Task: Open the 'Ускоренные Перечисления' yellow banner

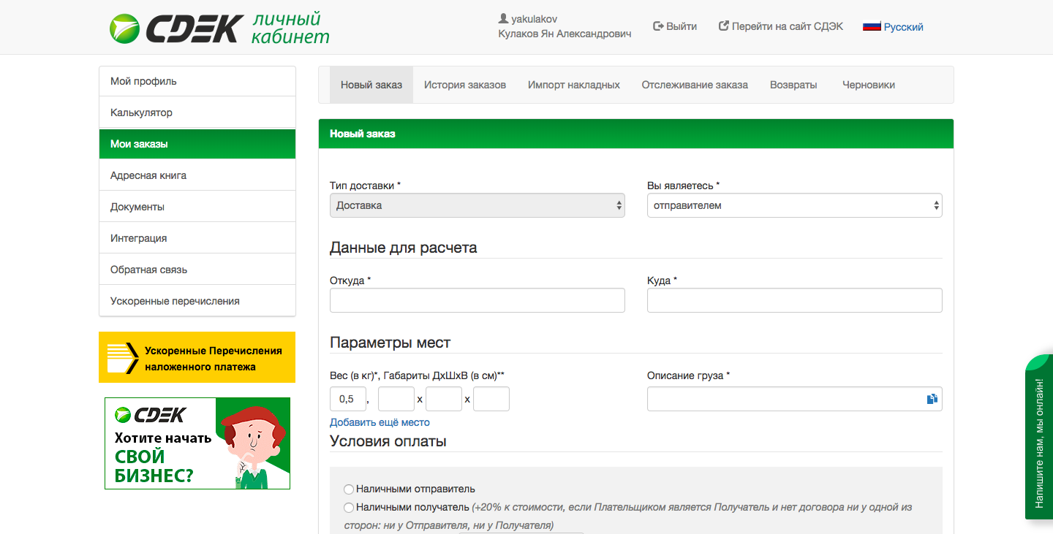Action: [197, 357]
